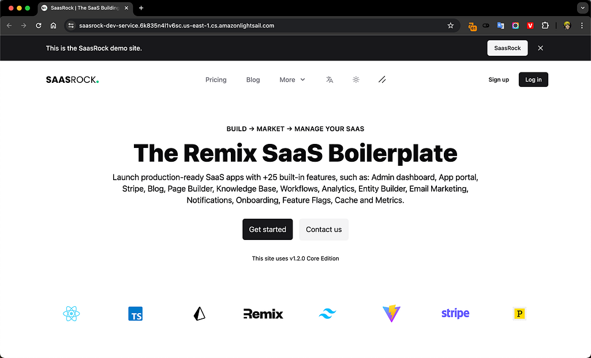Click the TypeScript logo icon
Image resolution: width=591 pixels, height=358 pixels.
[x=135, y=314]
